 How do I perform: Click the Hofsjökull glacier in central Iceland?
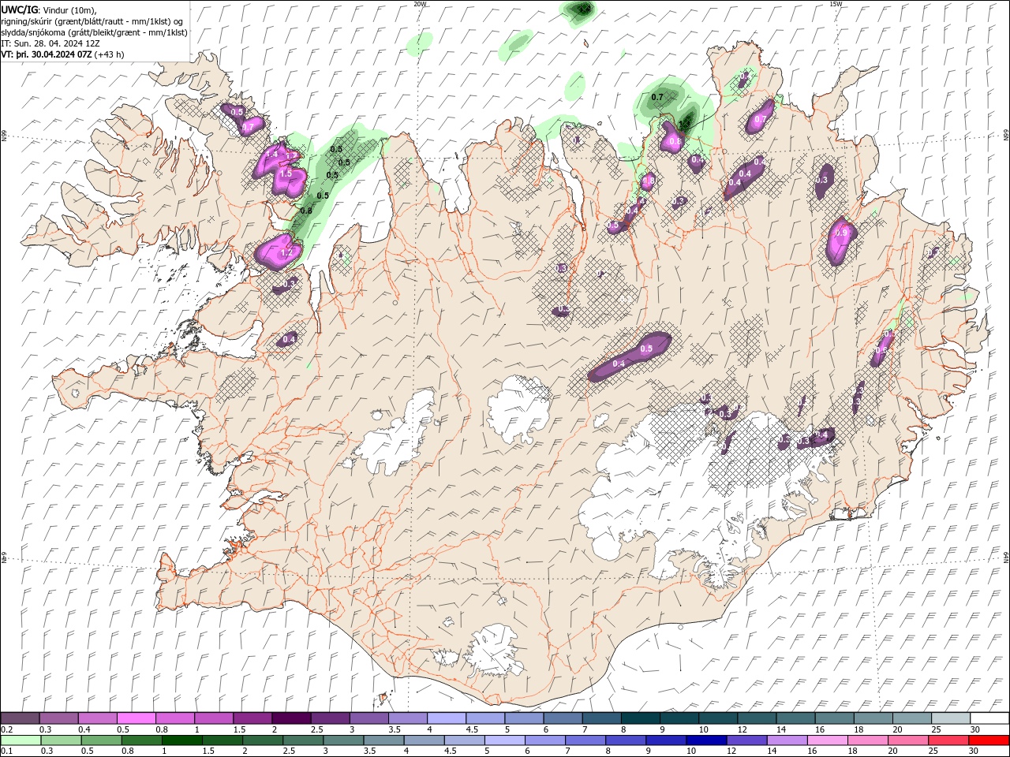pyautogui.click(x=518, y=408)
